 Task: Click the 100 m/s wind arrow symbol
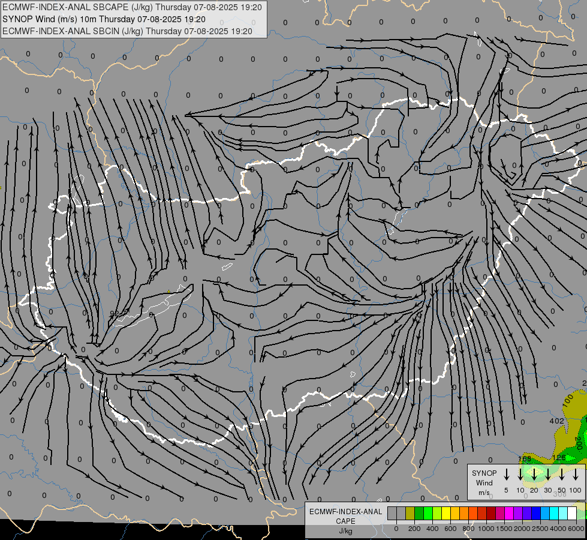click(576, 475)
